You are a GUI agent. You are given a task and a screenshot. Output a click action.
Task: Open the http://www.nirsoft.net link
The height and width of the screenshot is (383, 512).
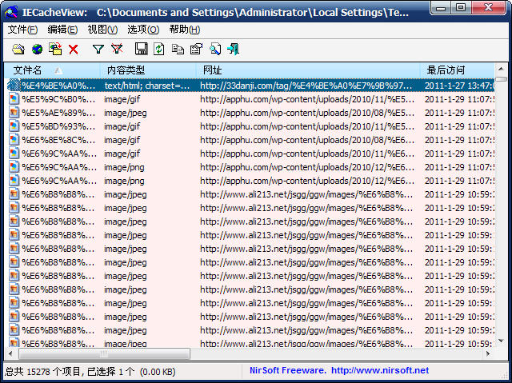(x=380, y=370)
